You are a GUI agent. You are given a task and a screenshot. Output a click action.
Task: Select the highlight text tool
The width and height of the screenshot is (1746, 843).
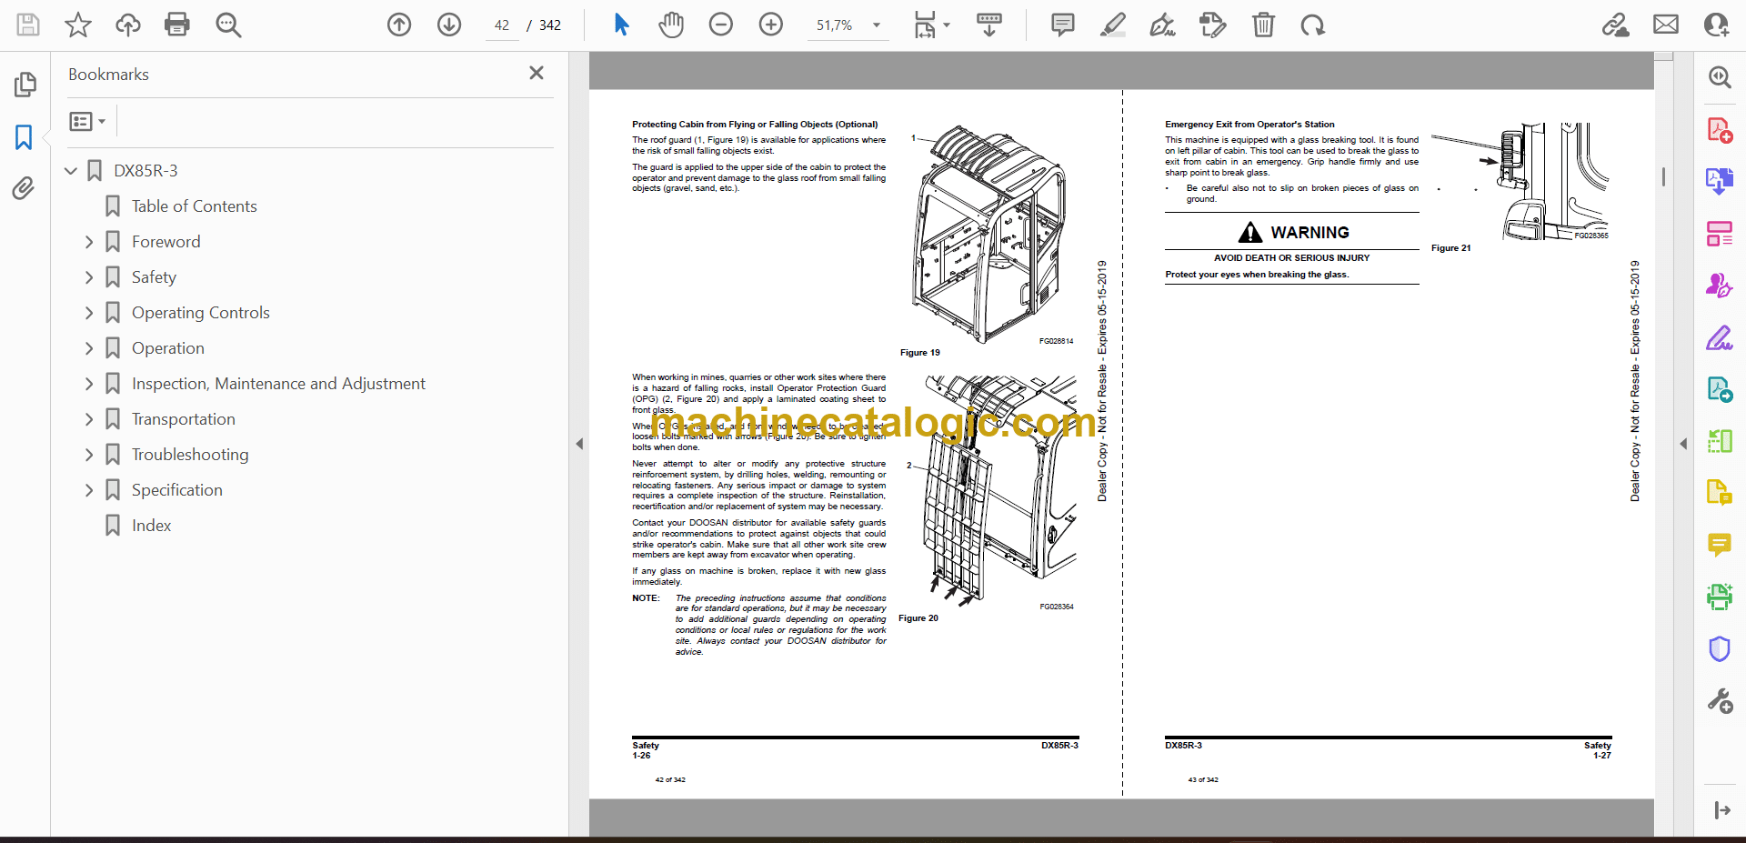1112,25
